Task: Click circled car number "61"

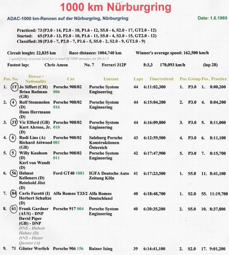Action: pyautogui.click(x=14, y=209)
